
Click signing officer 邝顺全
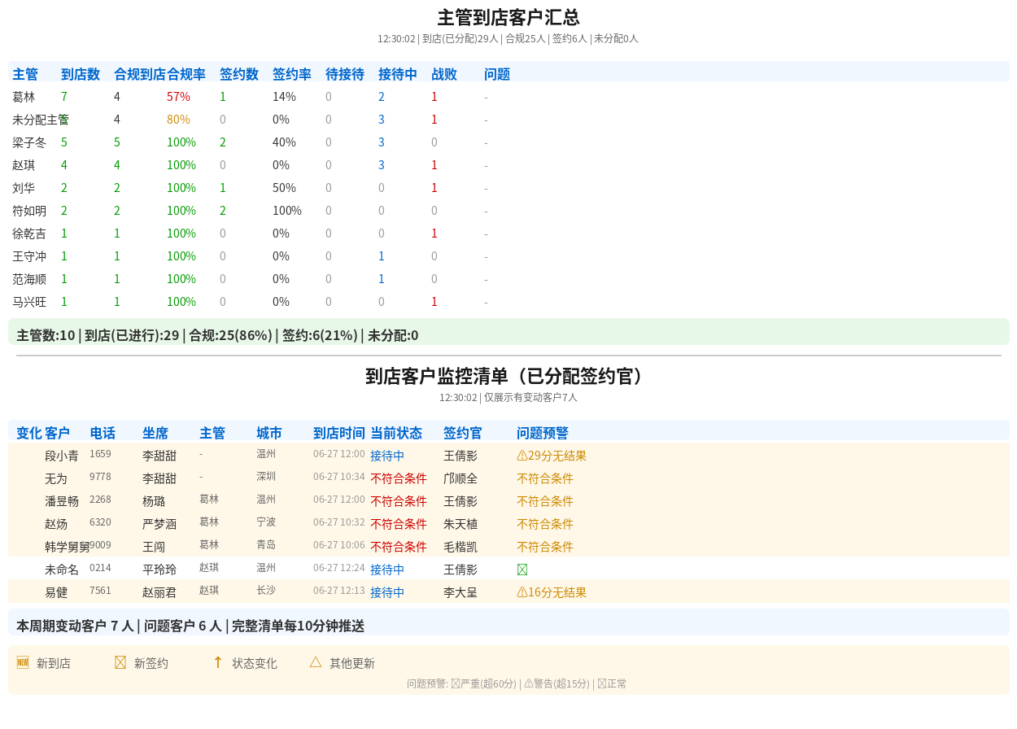(460, 478)
